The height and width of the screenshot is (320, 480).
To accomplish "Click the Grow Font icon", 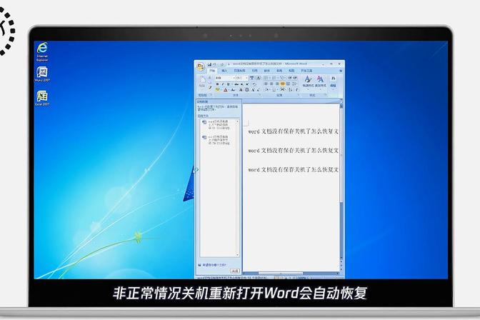I will coord(253,90).
